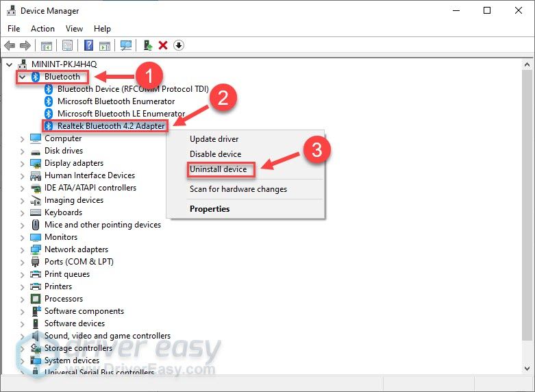
Task: Click the Show/Hide Console Tree icon
Action: pyautogui.click(x=47, y=45)
